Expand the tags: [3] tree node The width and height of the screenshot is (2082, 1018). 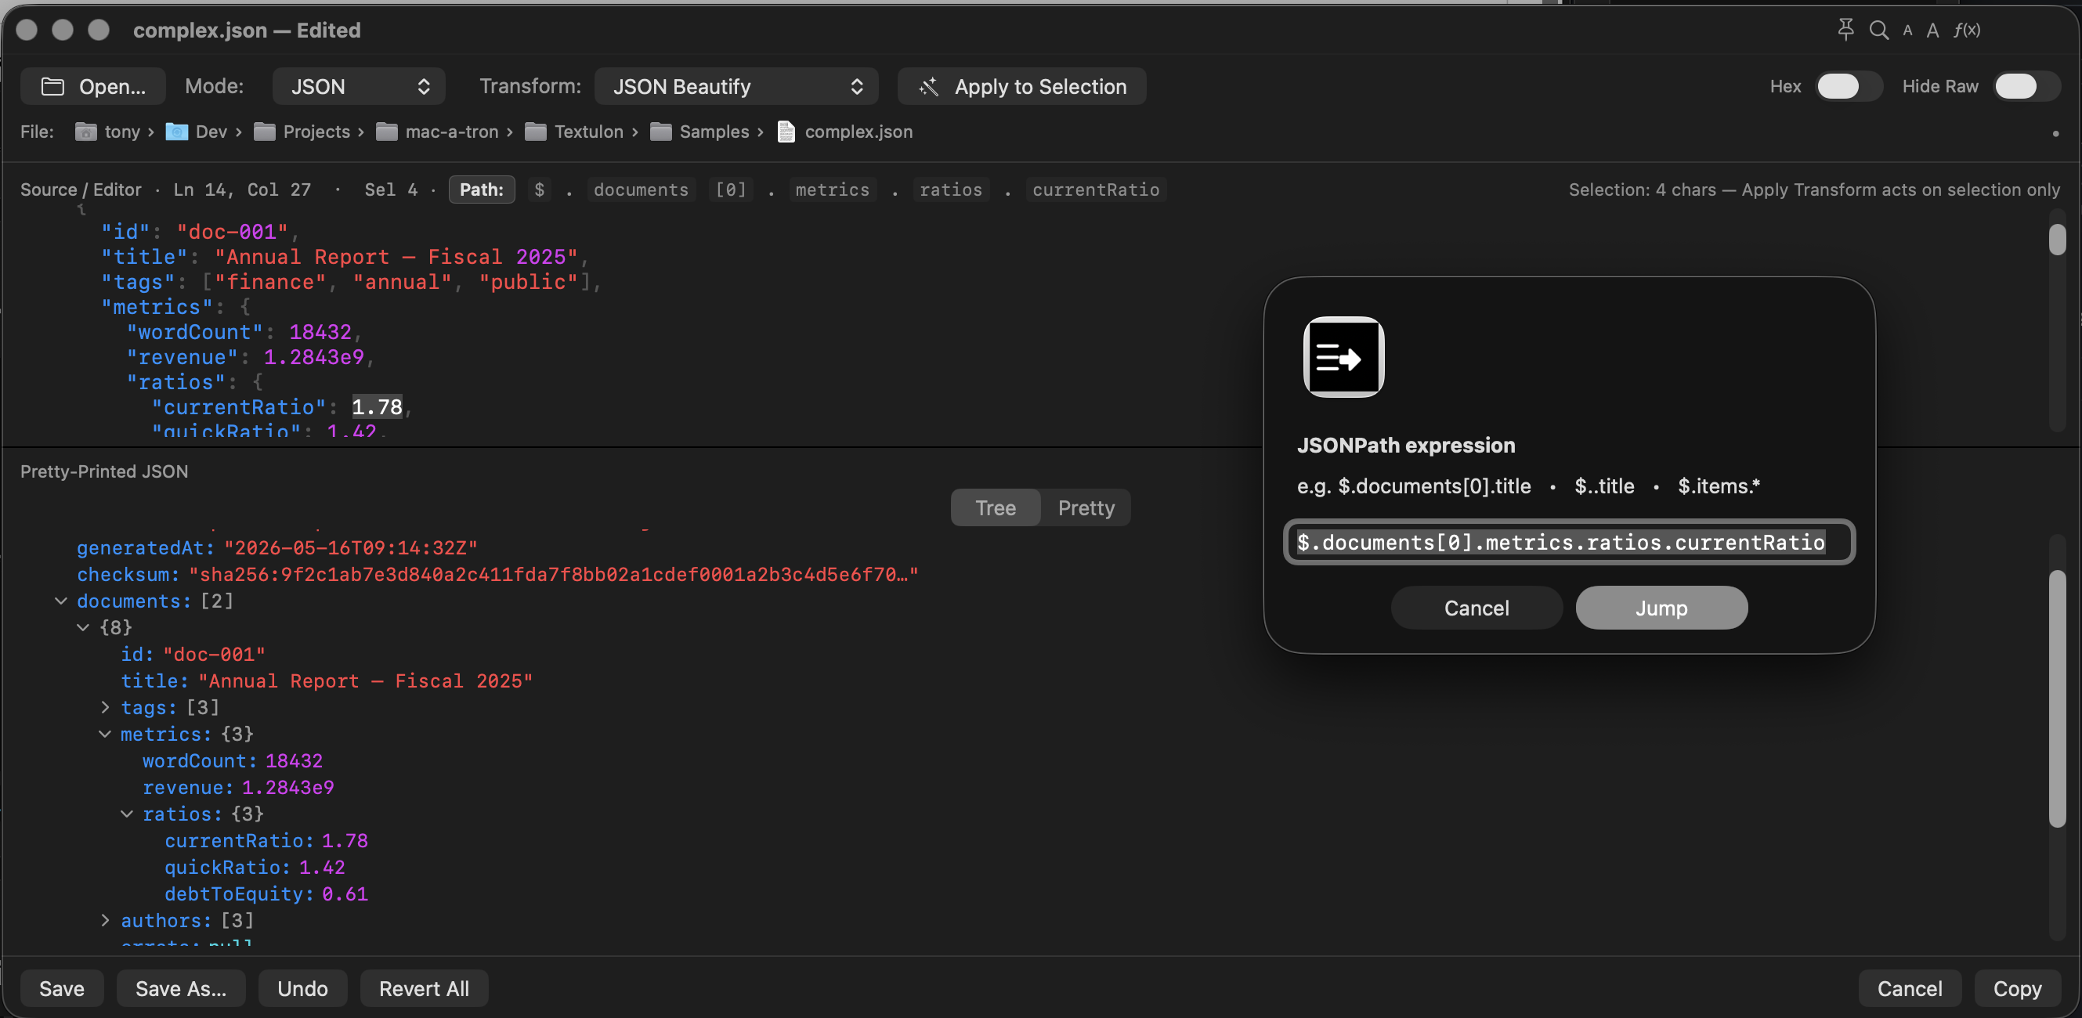point(105,707)
